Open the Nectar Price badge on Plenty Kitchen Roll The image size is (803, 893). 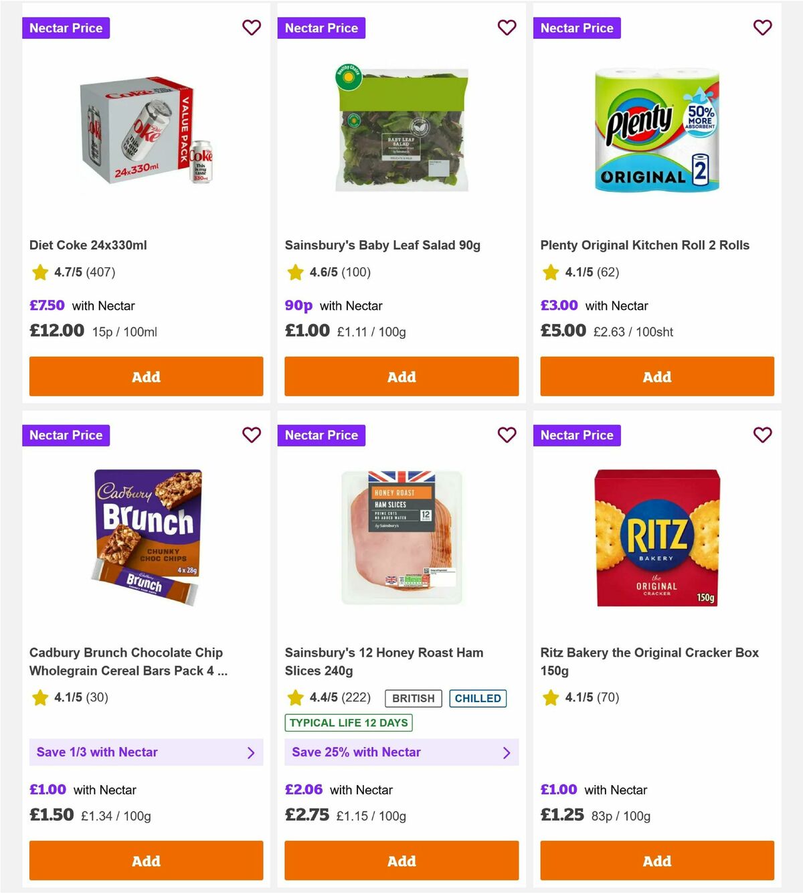(577, 27)
